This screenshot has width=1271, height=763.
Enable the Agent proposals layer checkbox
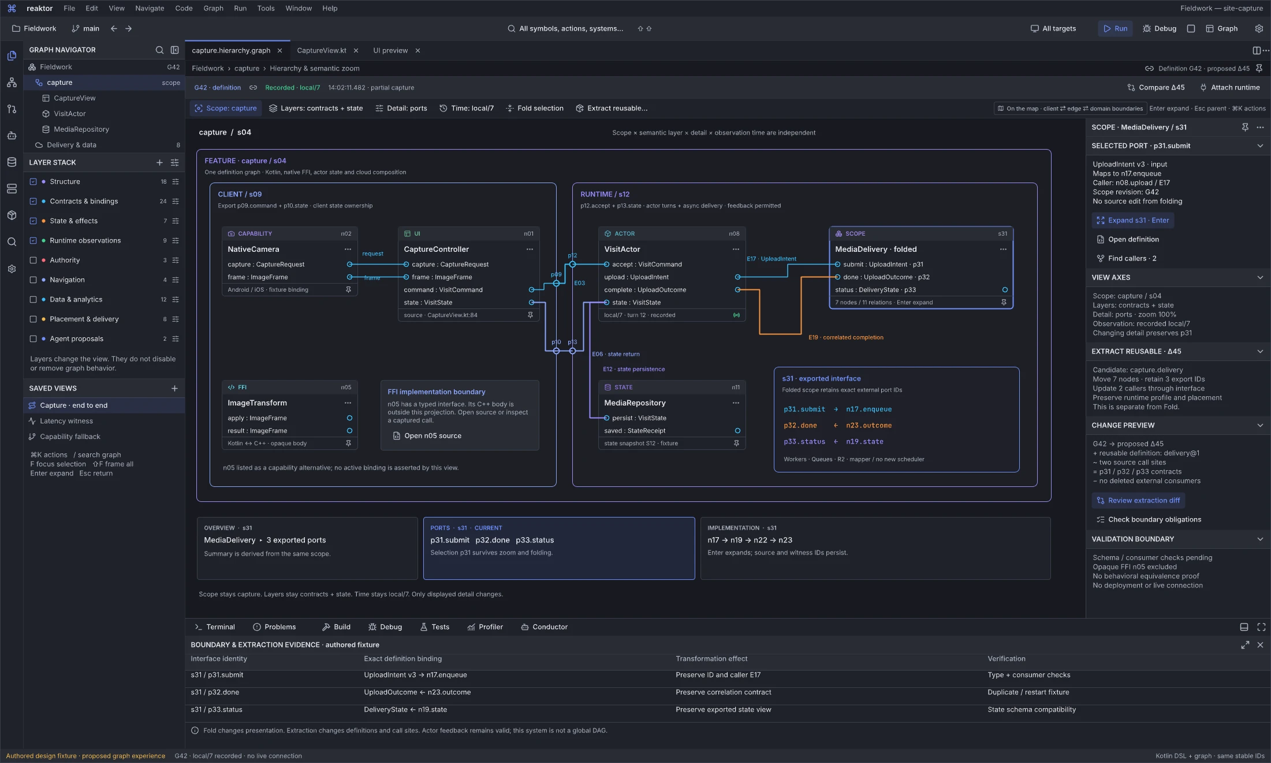[33, 339]
